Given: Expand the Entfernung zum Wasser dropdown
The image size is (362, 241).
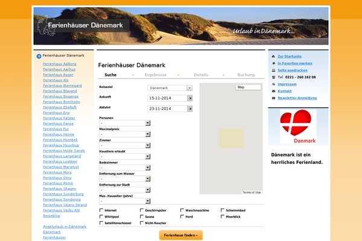Looking at the screenshot, I should pos(125,179).
